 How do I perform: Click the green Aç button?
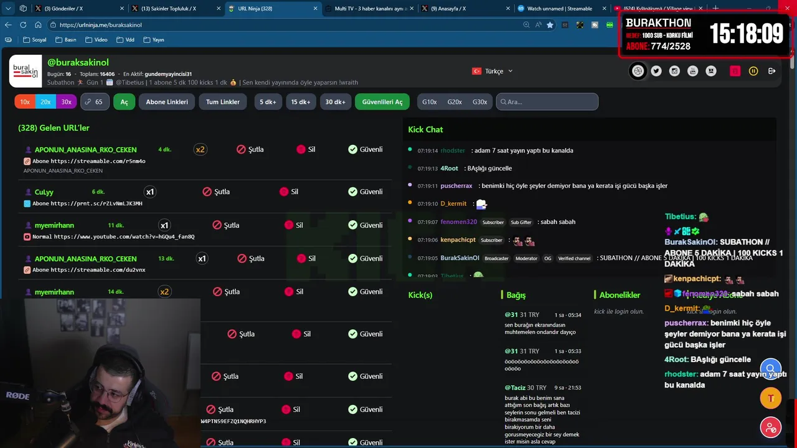point(124,101)
